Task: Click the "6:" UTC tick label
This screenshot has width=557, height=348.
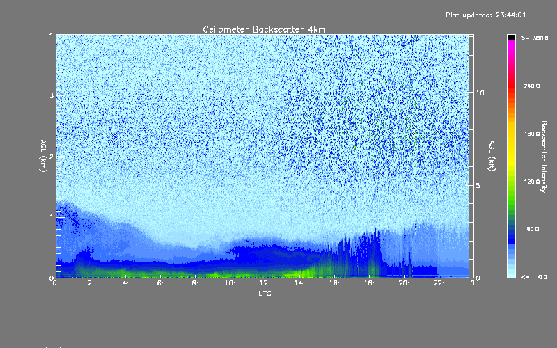Action: coord(160,283)
